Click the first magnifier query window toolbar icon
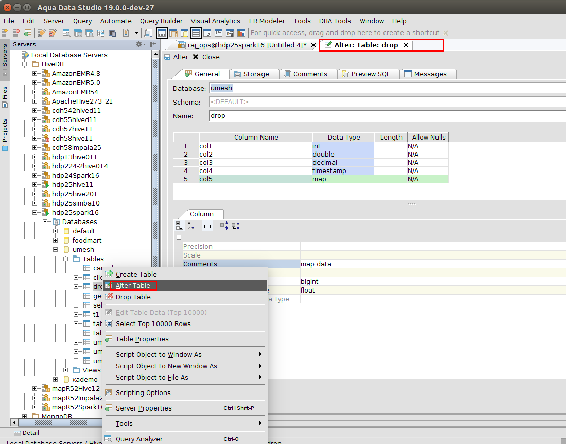Image resolution: width=576 pixels, height=444 pixels. tap(66, 33)
